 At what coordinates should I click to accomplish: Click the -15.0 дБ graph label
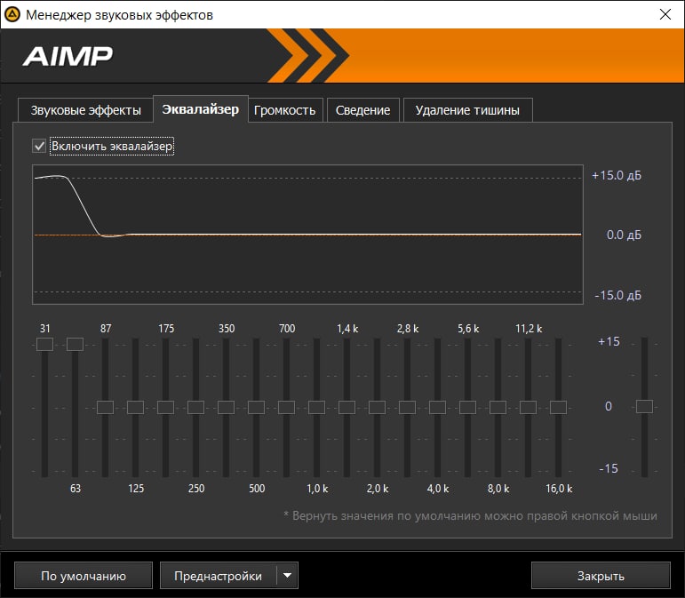[617, 295]
